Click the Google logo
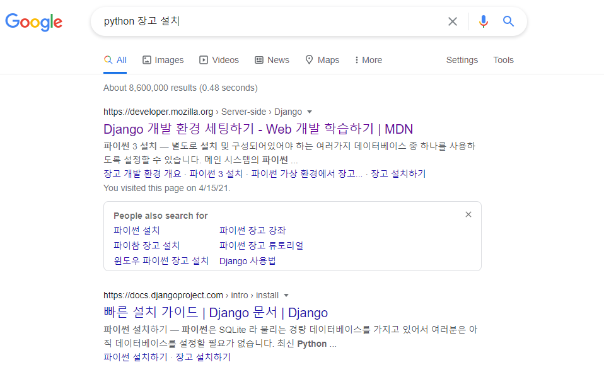604x372 pixels. point(33,22)
